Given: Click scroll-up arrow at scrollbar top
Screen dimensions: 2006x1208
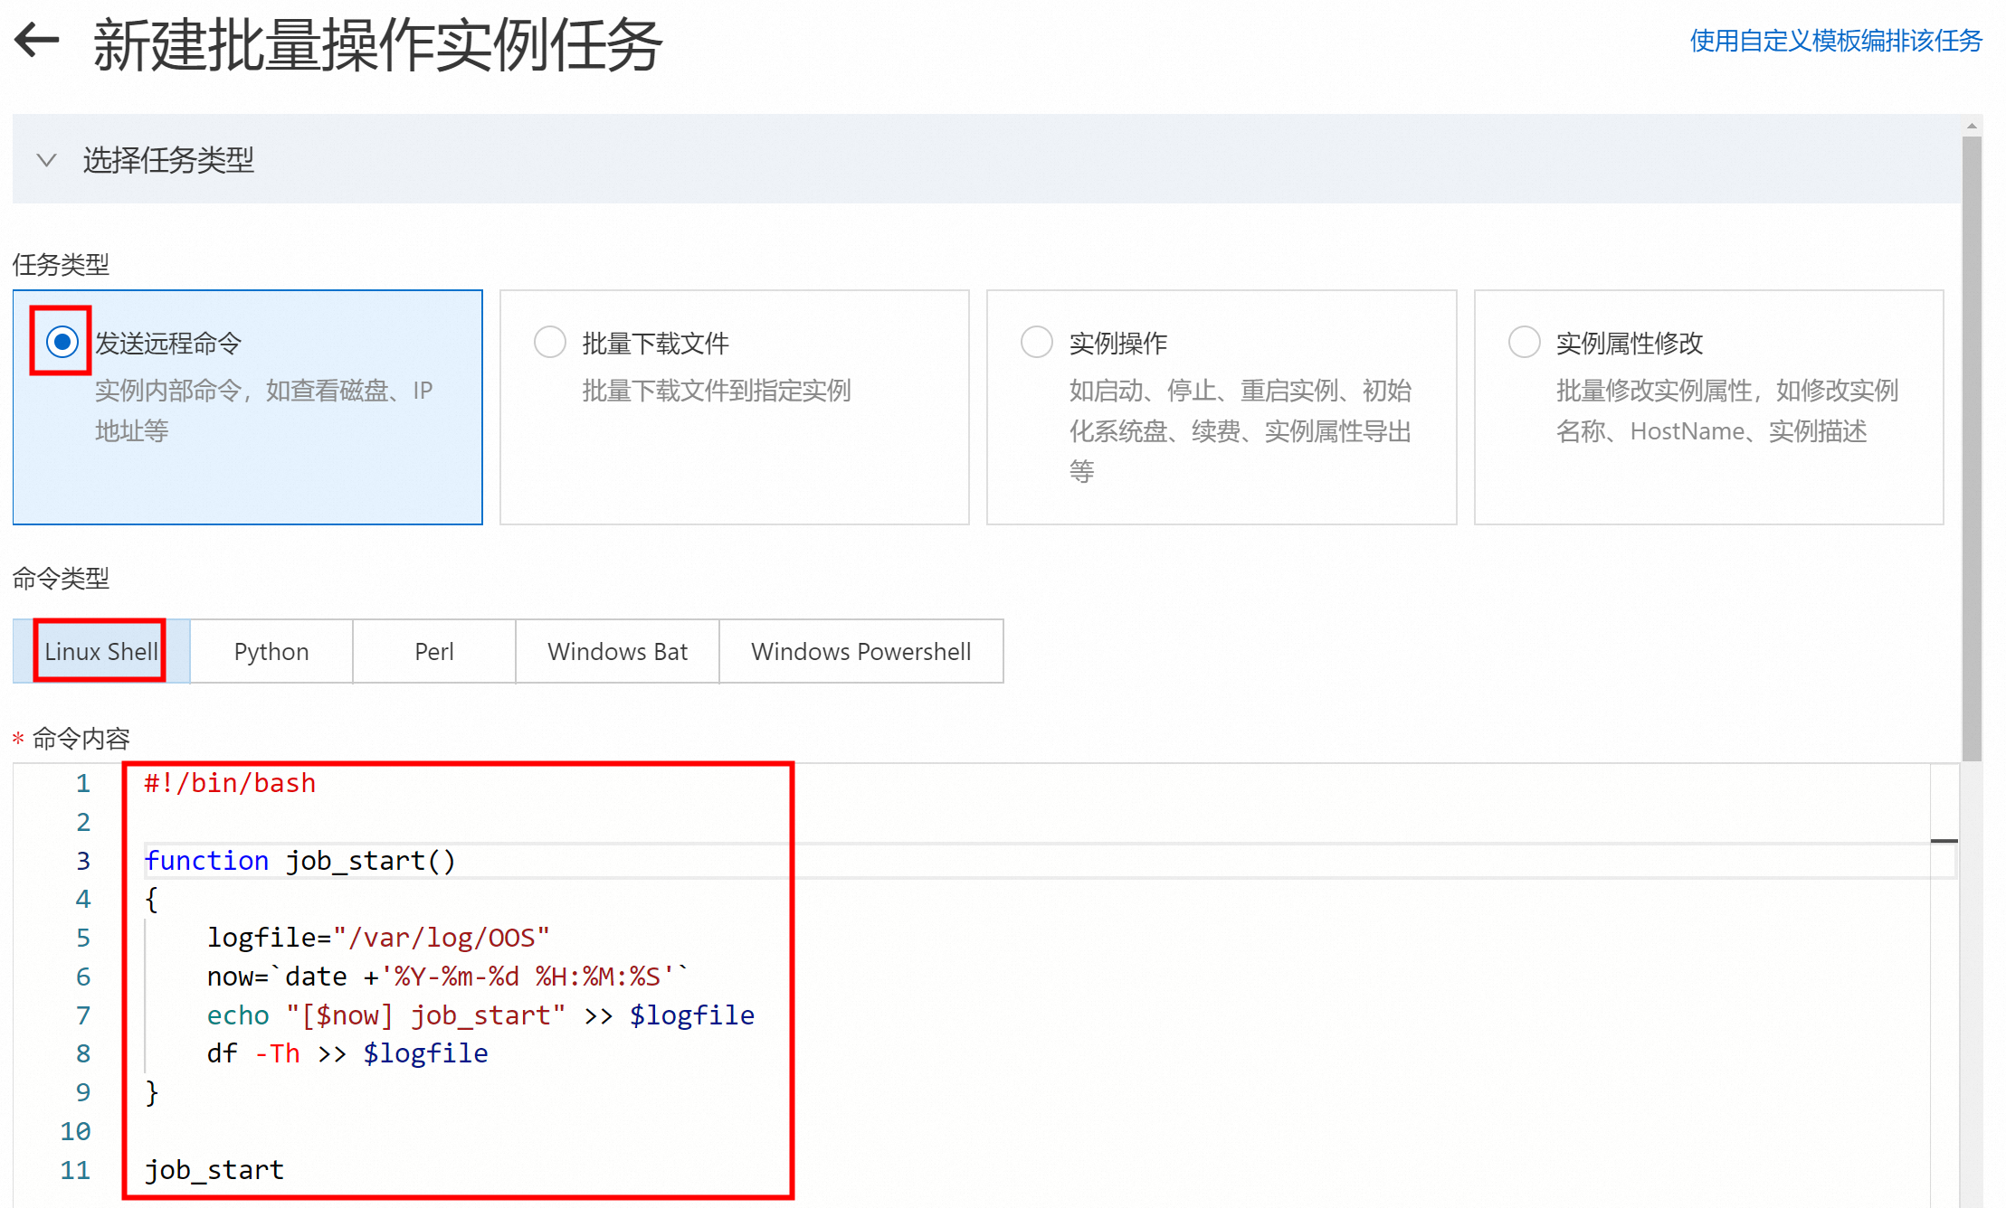Looking at the screenshot, I should click(x=1971, y=126).
